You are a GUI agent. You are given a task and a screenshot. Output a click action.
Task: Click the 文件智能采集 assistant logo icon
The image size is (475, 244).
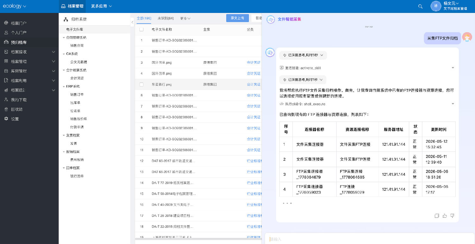click(x=270, y=19)
